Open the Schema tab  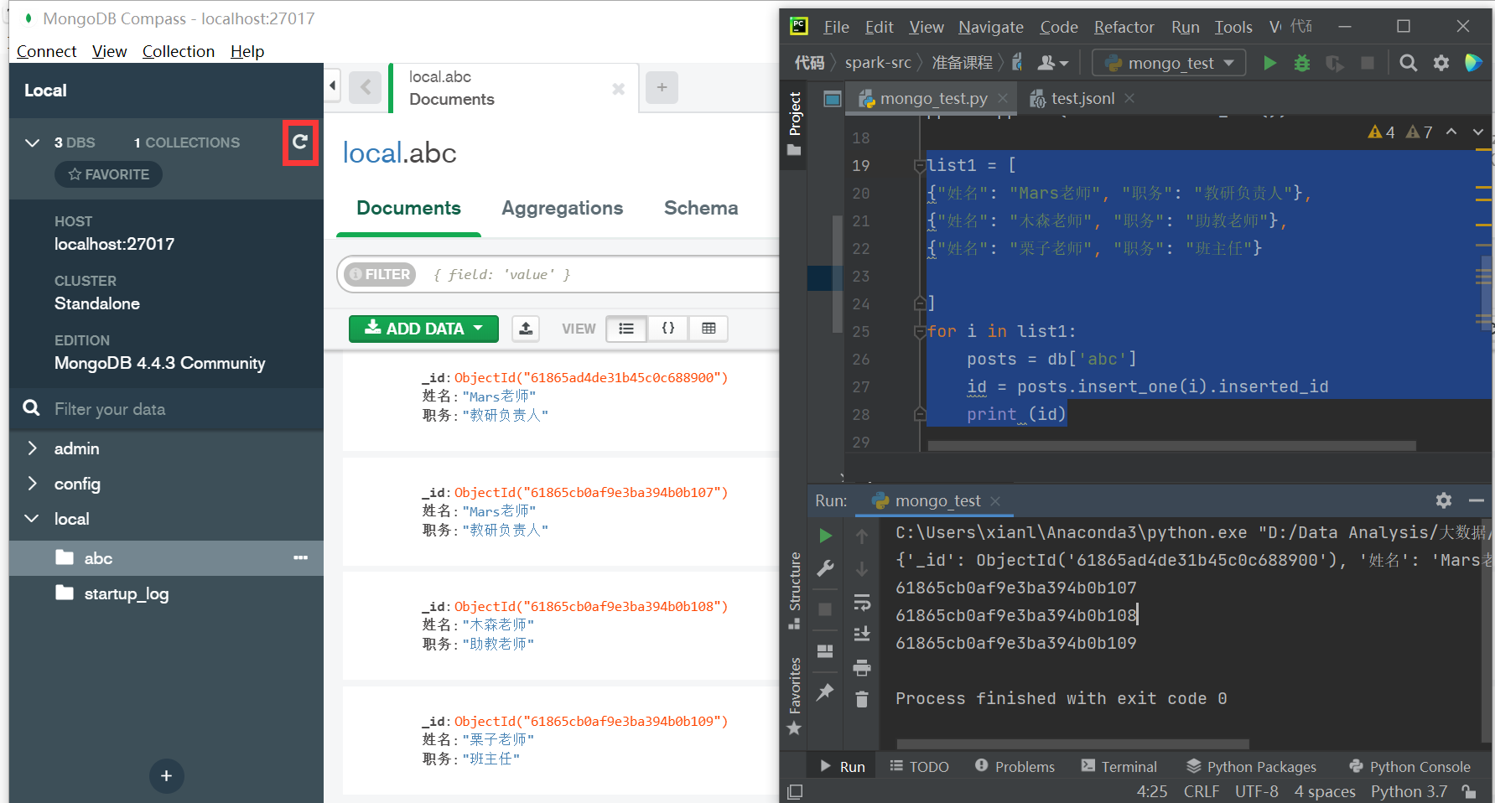tap(701, 208)
